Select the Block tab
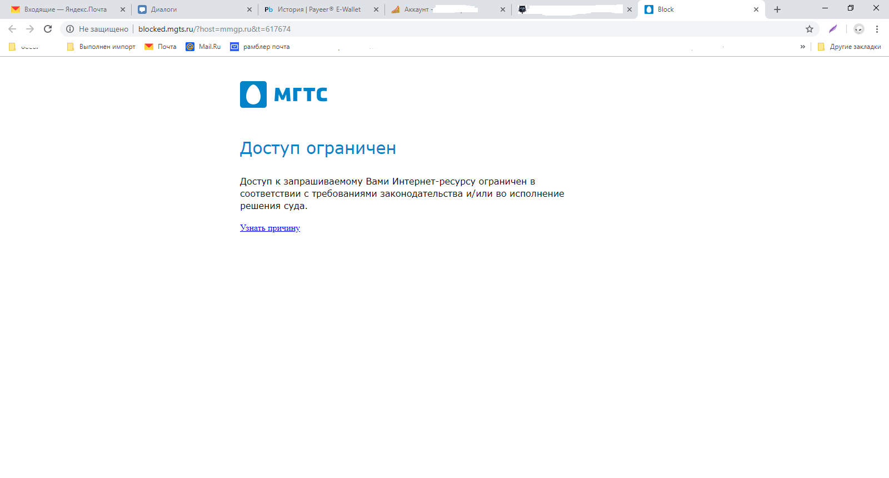Viewport: 889px width, 478px height. click(701, 9)
